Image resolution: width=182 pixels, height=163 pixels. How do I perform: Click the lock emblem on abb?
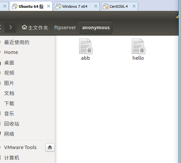[x=89, y=51]
